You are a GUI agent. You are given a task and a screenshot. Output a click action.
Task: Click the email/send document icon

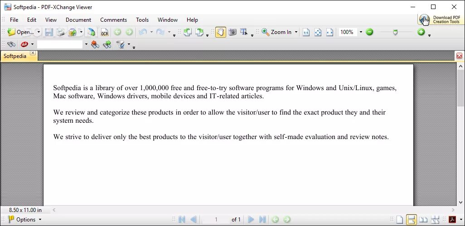(x=73, y=32)
